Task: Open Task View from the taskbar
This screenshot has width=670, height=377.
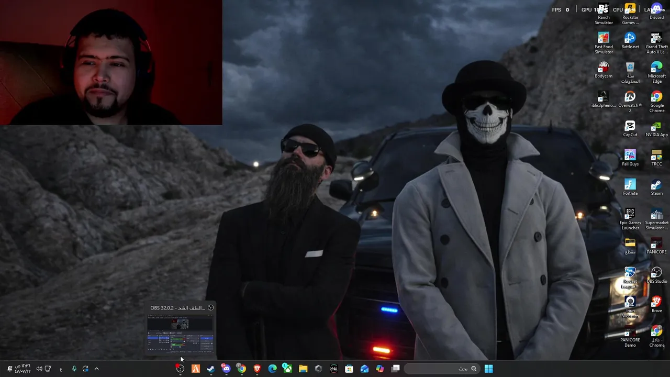Action: [x=396, y=369]
